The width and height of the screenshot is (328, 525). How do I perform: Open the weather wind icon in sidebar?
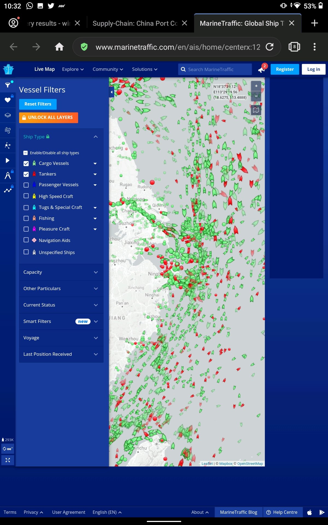click(x=8, y=130)
